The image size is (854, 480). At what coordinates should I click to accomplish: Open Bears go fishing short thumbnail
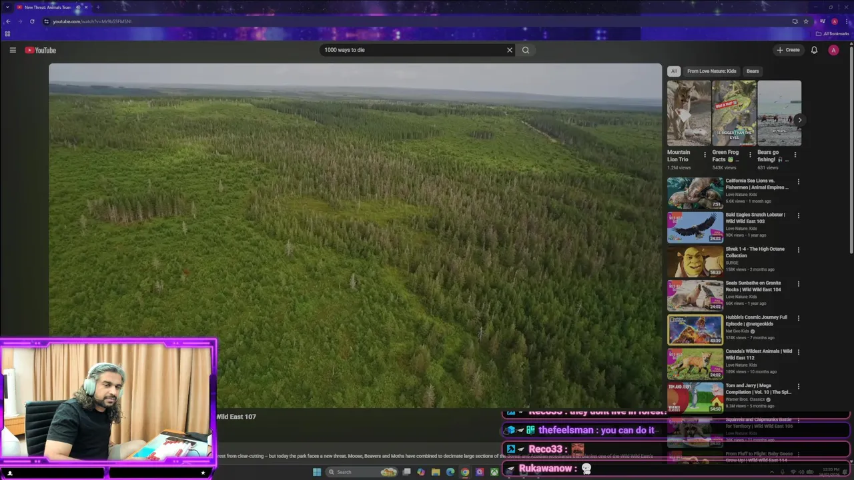tap(779, 113)
